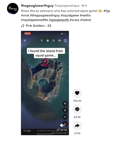
Task: Select the ruler measure tool
Action: click(x=60, y=40)
